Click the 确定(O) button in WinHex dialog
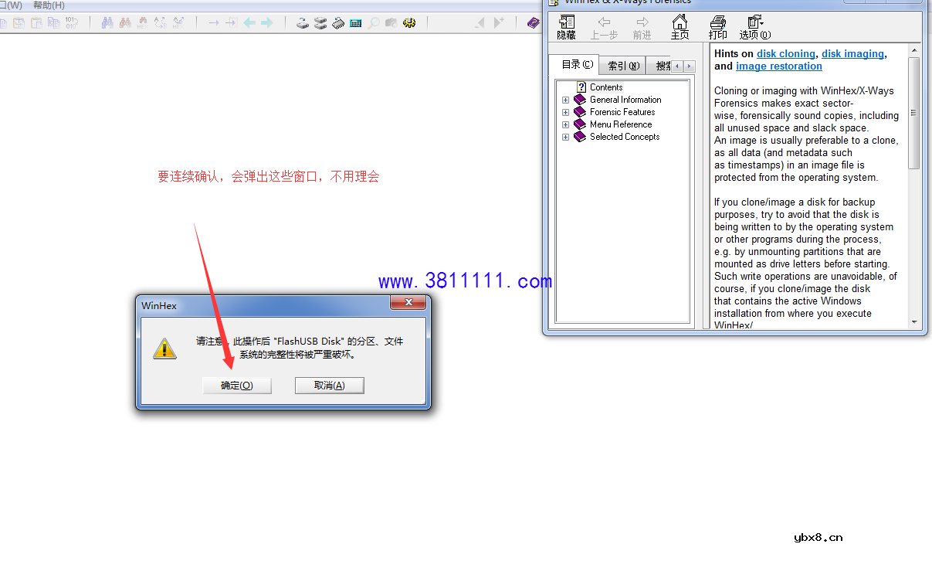Viewport: 932px width, 561px height. (x=236, y=385)
